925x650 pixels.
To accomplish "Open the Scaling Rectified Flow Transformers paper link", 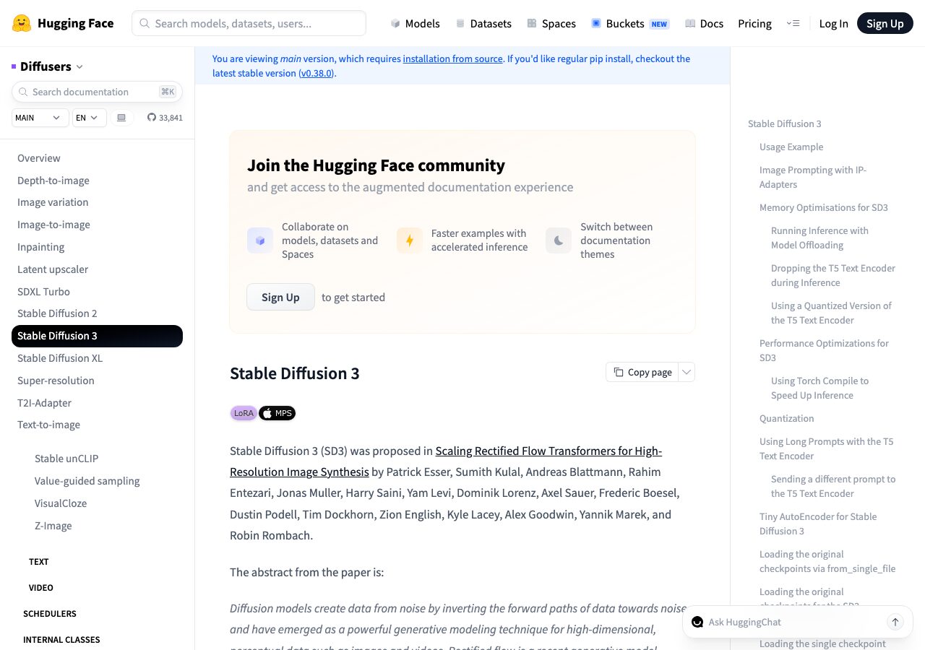I will click(446, 461).
